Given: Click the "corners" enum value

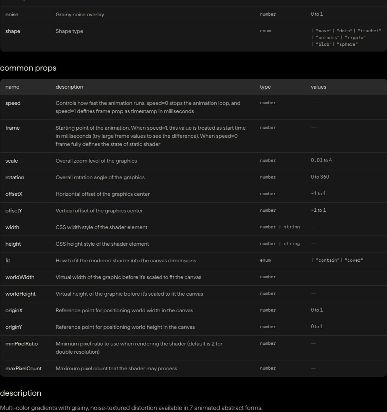Looking at the screenshot, I should click(x=327, y=38).
